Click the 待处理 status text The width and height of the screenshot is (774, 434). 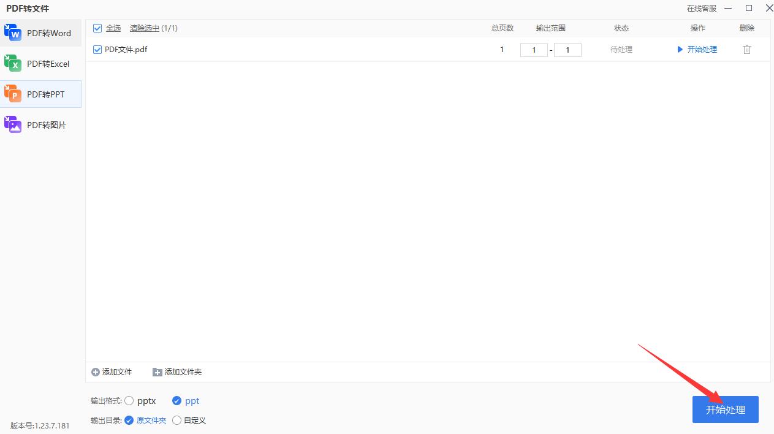(x=621, y=50)
